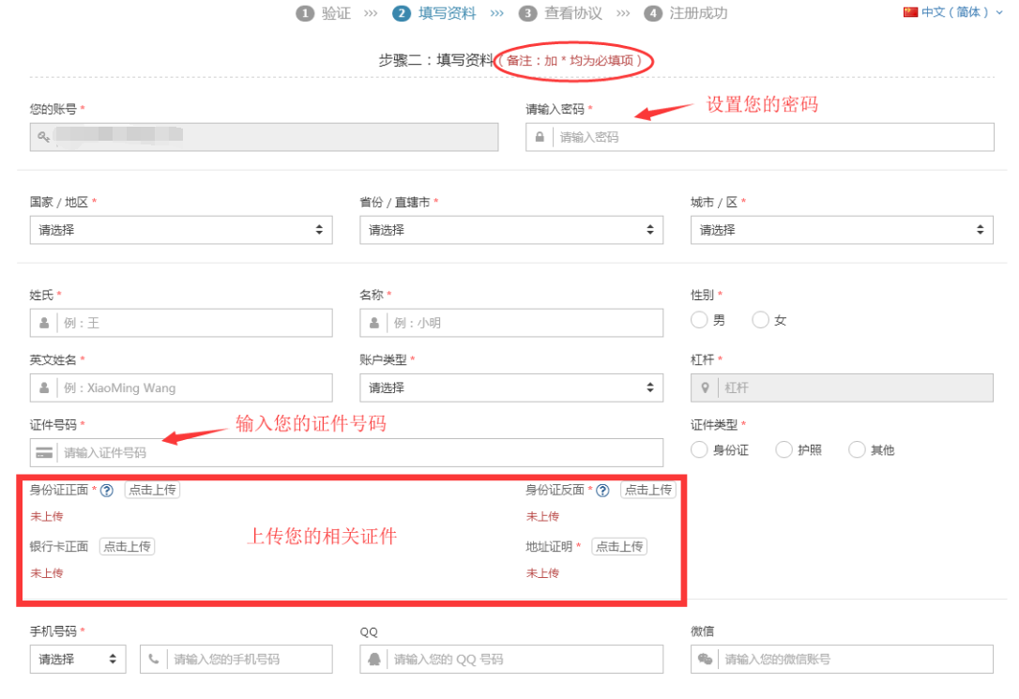Expand the phone country code dropdown
The image size is (1019, 699).
click(x=77, y=659)
